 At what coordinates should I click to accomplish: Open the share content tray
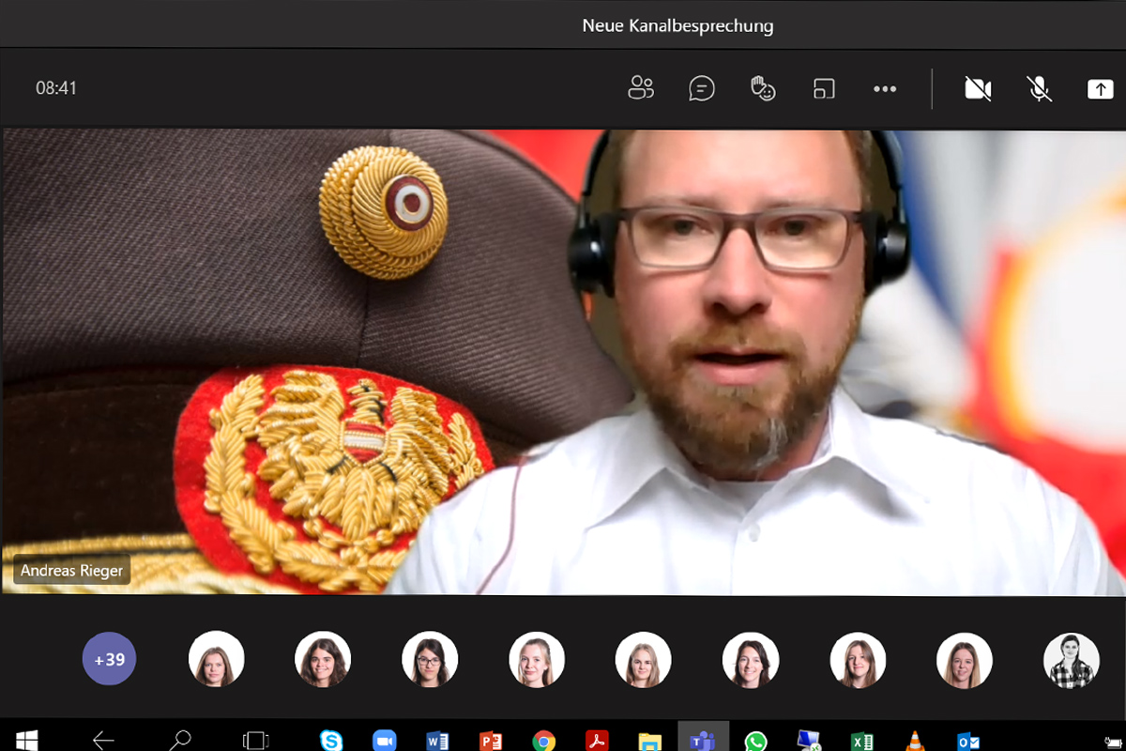pyautogui.click(x=1099, y=88)
